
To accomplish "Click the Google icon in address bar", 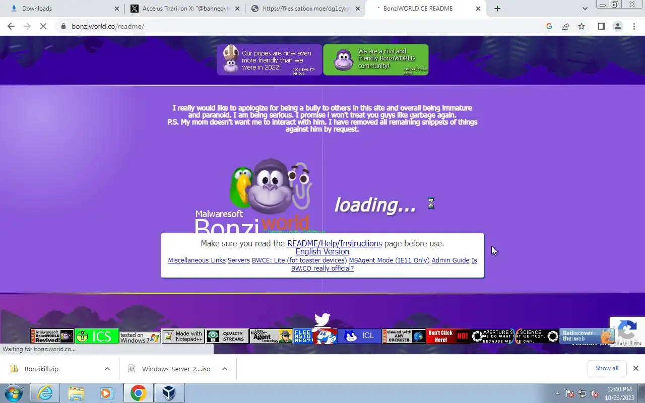I will tap(549, 26).
